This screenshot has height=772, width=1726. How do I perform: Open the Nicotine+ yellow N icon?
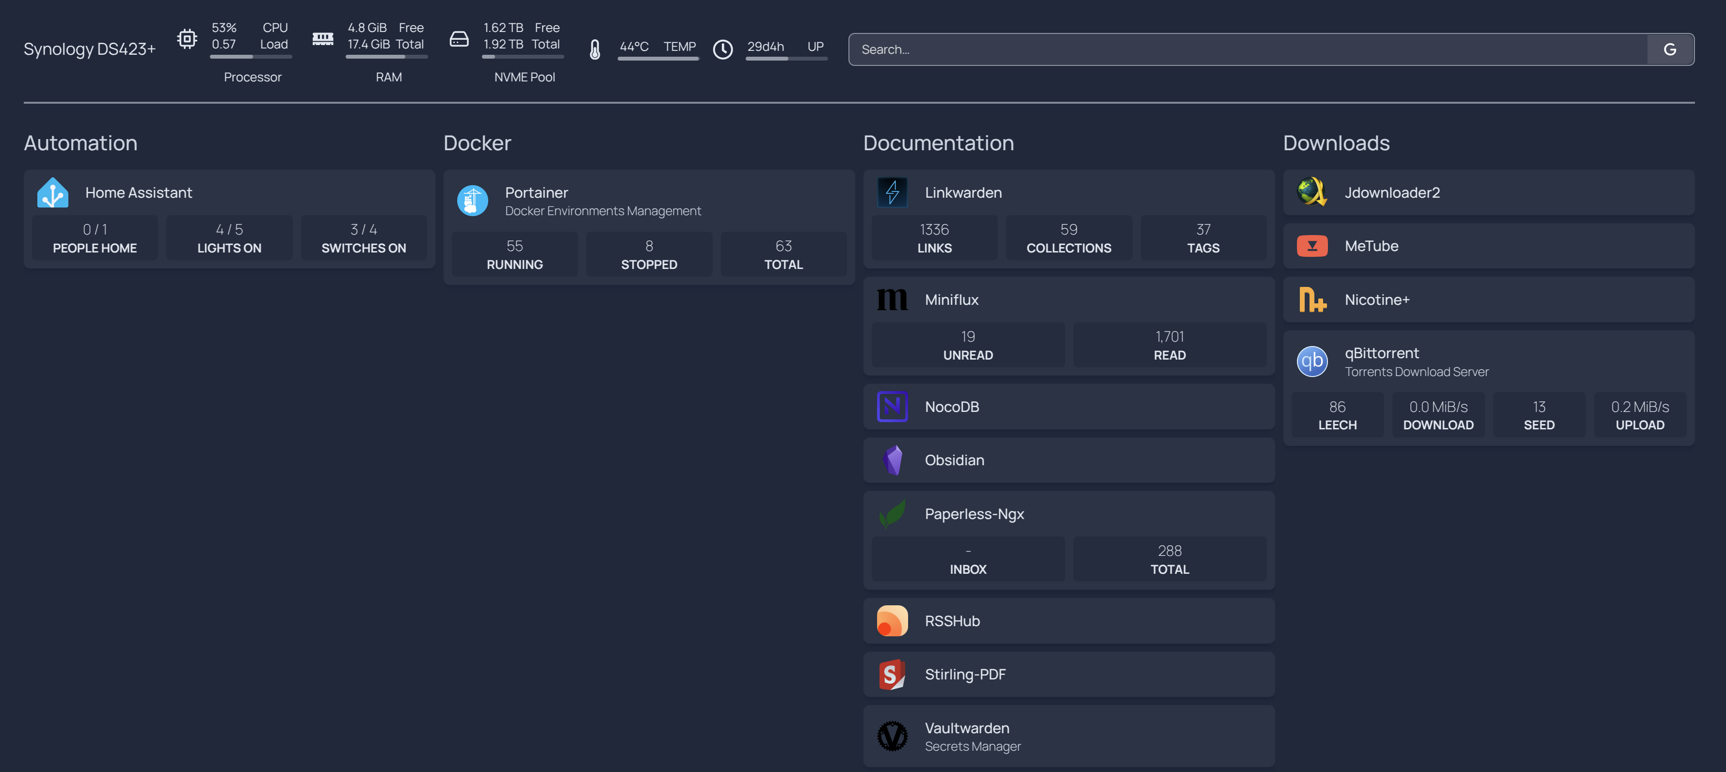(x=1312, y=299)
